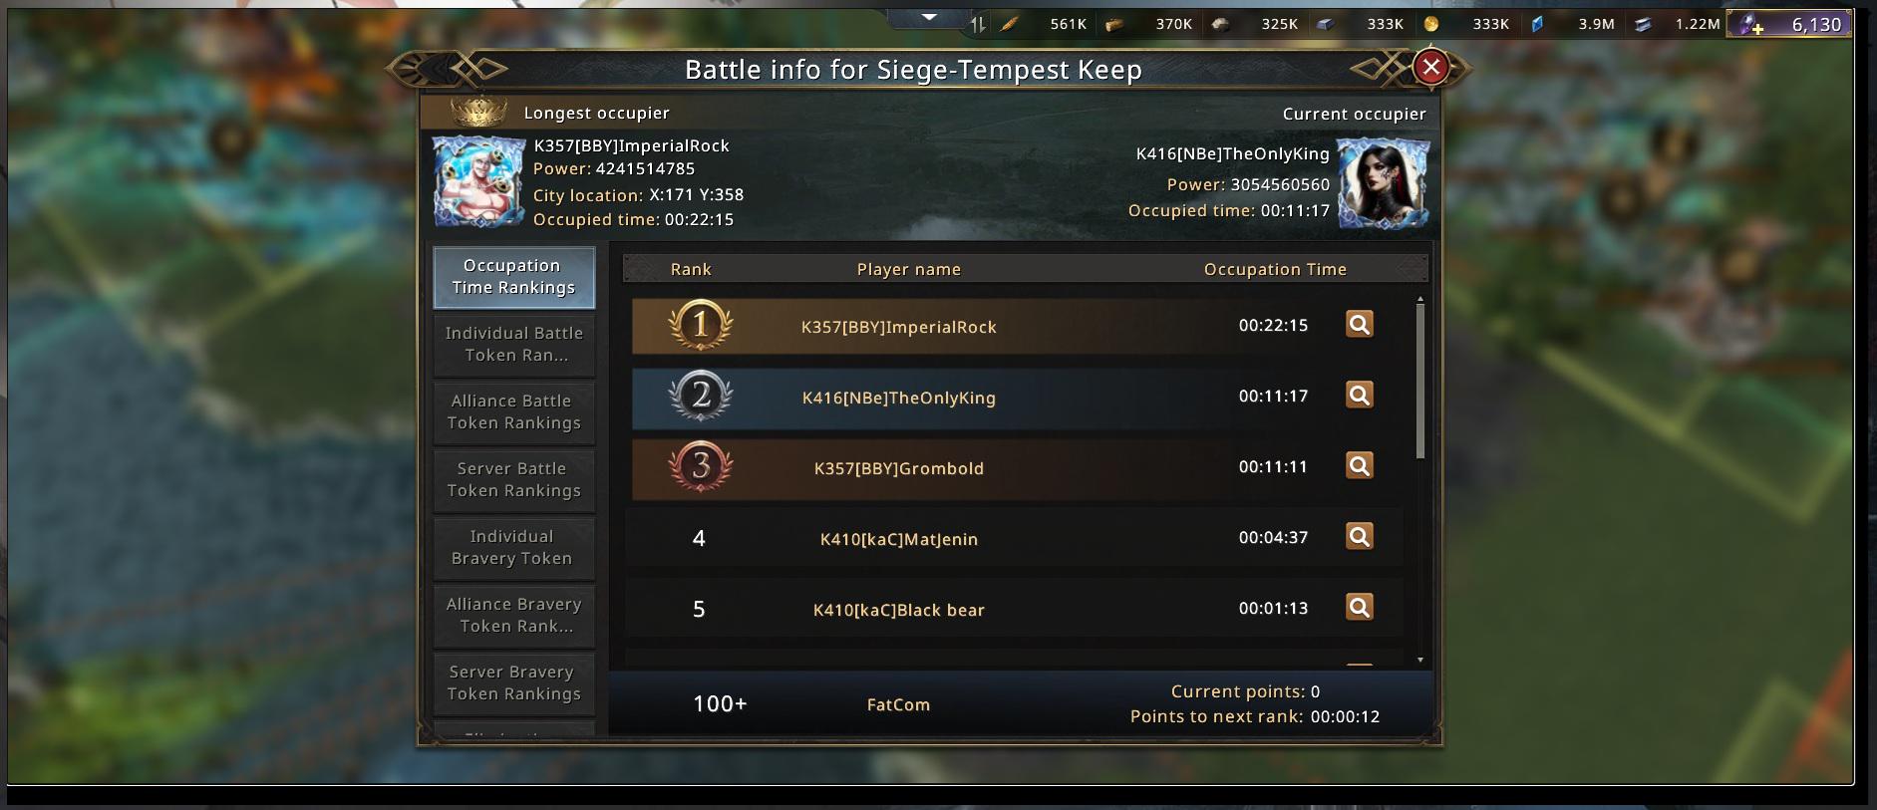
Task: Open magnifier details for K416[NBe]TheOnlyKing row
Action: click(x=1360, y=396)
